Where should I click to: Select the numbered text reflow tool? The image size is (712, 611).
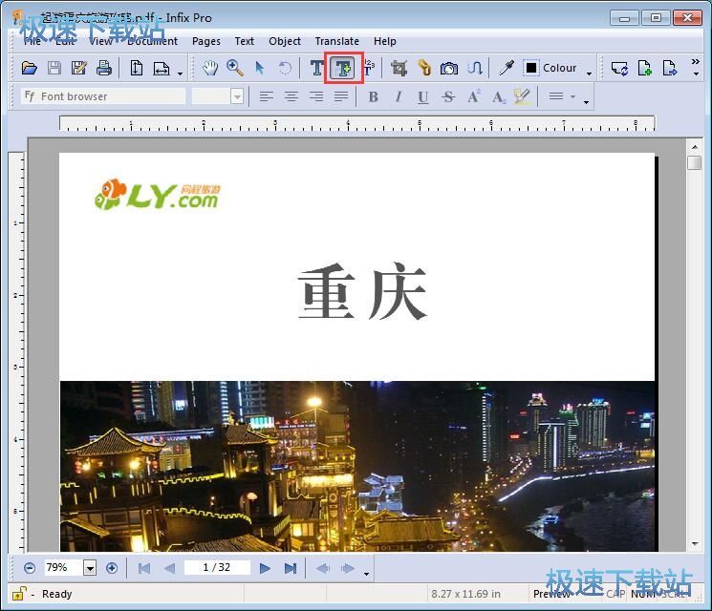pos(369,68)
